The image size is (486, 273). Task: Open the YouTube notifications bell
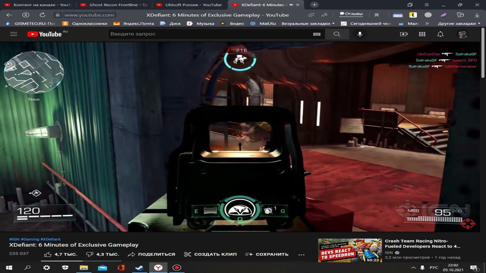440,34
